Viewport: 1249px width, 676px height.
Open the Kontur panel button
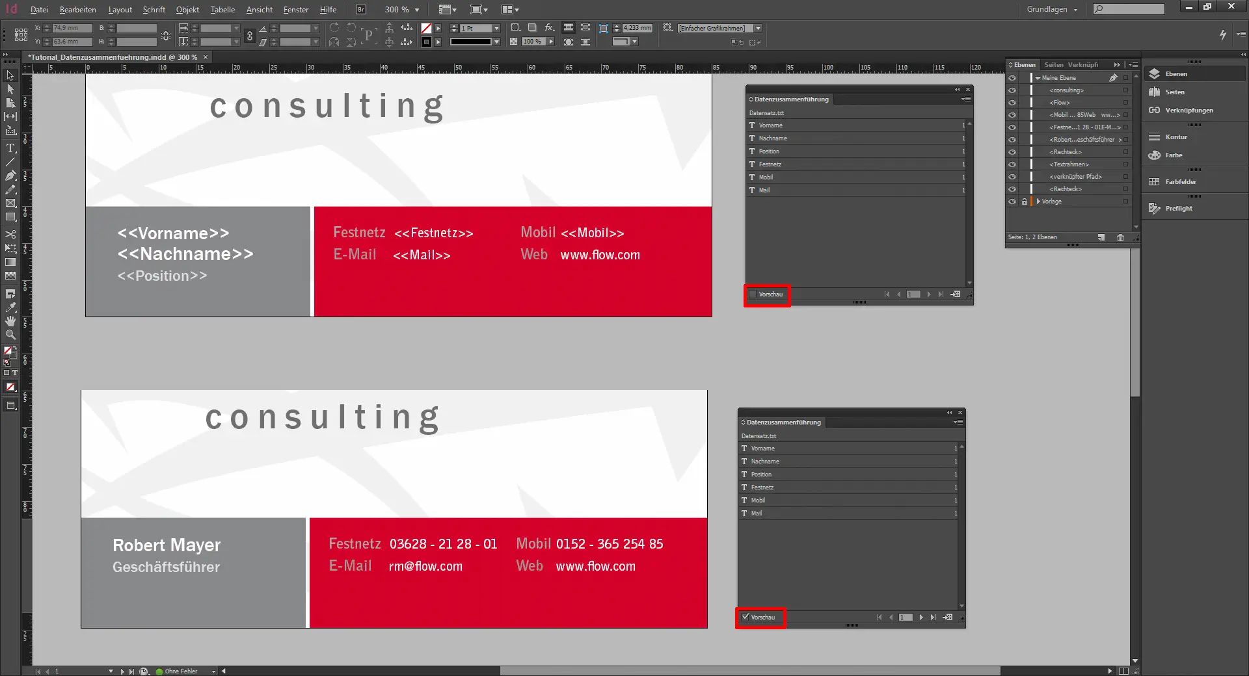point(1175,137)
